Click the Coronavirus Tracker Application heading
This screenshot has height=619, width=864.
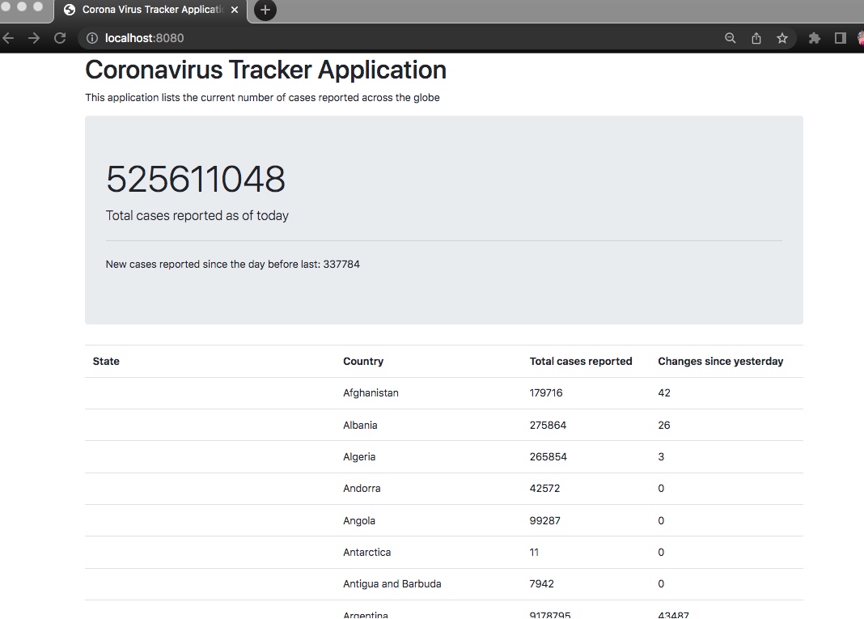coord(265,70)
